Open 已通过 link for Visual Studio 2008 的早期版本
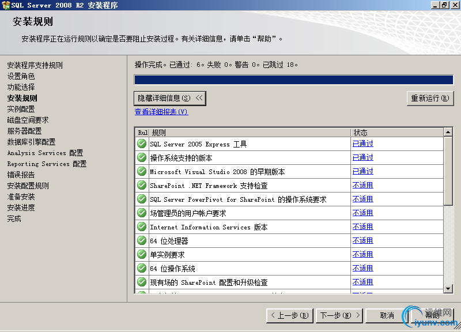 tap(363, 171)
